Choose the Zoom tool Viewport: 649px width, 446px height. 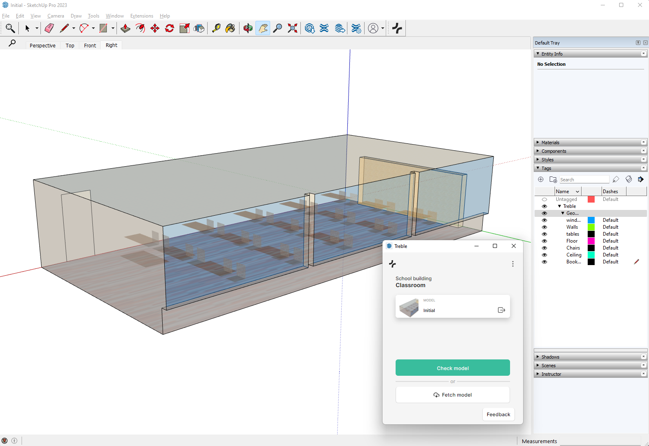click(x=278, y=28)
